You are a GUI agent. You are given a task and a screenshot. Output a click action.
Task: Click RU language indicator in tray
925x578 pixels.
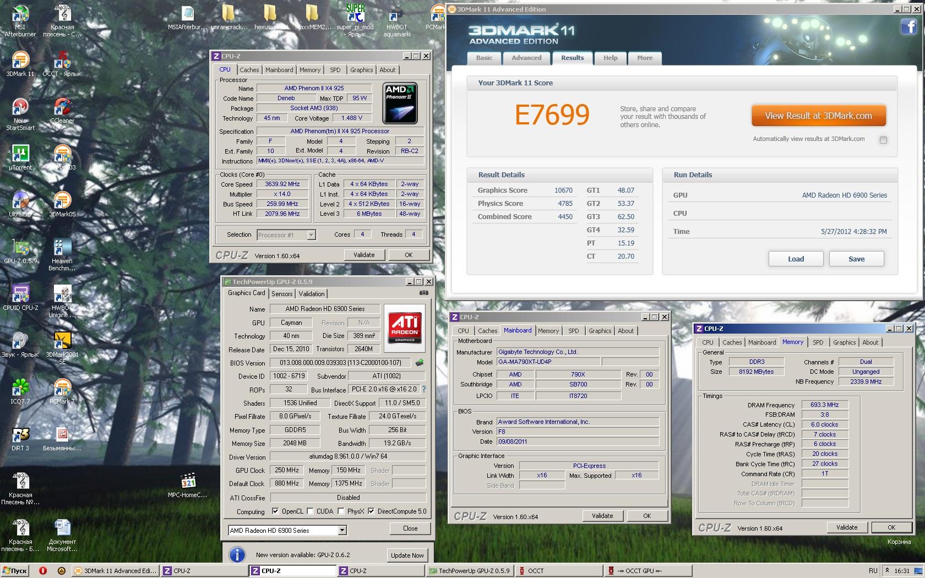point(873,571)
